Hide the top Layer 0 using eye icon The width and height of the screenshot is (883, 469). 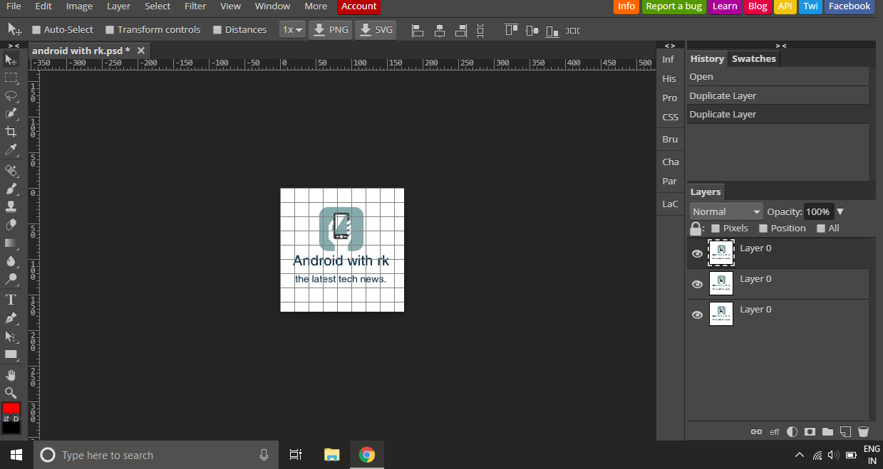coord(697,253)
